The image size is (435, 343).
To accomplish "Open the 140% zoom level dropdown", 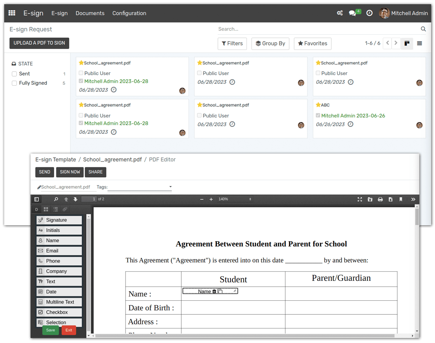I will 235,199.
